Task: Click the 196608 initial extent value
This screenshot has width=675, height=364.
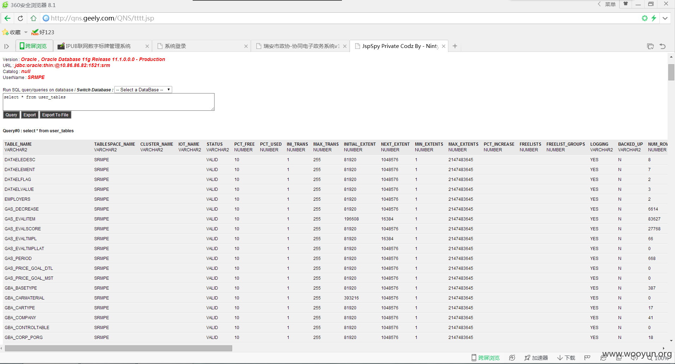Action: tap(351, 219)
